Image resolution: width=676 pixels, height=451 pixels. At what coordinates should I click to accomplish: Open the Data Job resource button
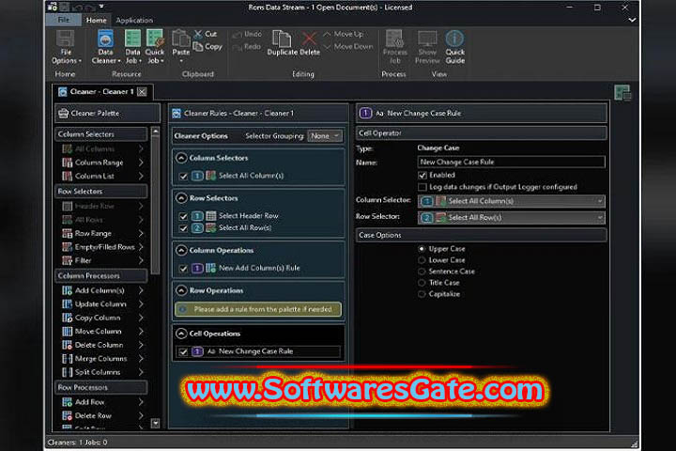[x=132, y=48]
